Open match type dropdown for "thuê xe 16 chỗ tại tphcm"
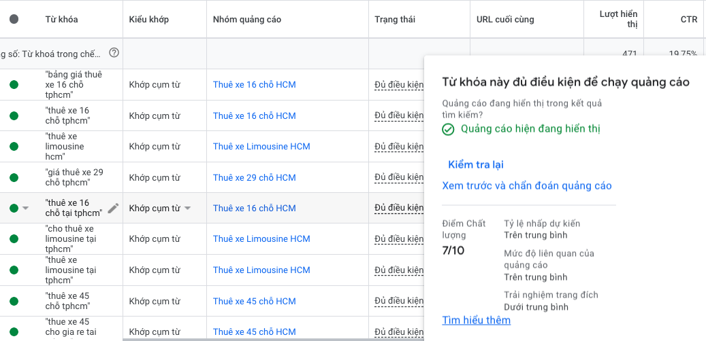This screenshot has height=341, width=706. point(188,209)
